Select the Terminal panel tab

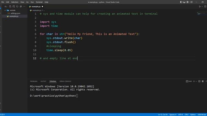click(x=53, y=81)
